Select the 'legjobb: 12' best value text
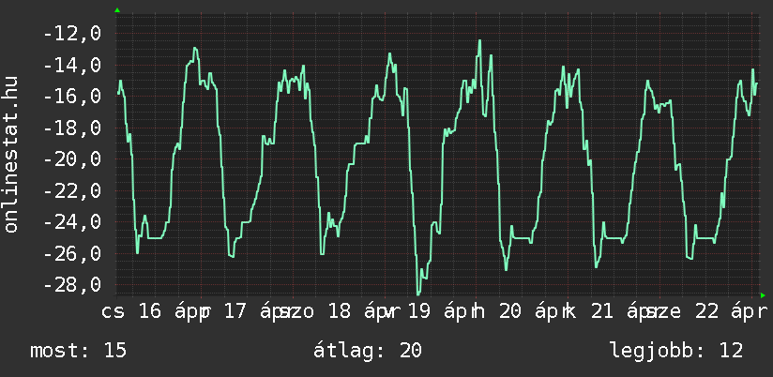 coord(675,351)
